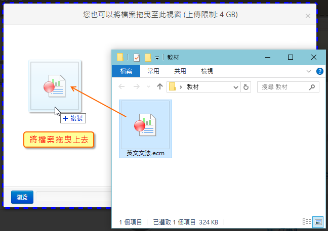Open the 檔案 menu tab
Screen dimensions: 328x231
pos(126,71)
